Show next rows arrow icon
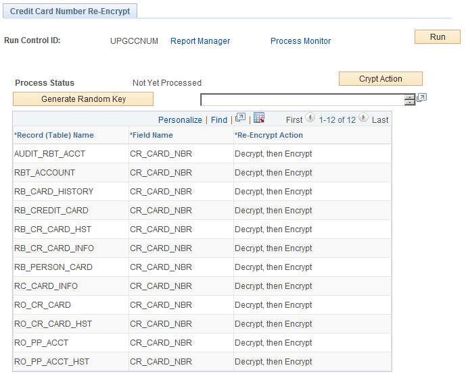Screen dimensions: 466x376 (x=363, y=117)
